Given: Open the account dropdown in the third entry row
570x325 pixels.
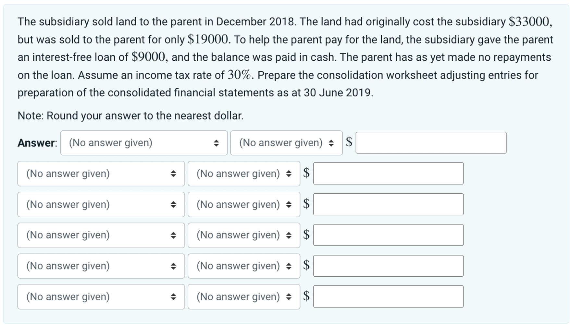Looking at the screenshot, I should point(101,204).
